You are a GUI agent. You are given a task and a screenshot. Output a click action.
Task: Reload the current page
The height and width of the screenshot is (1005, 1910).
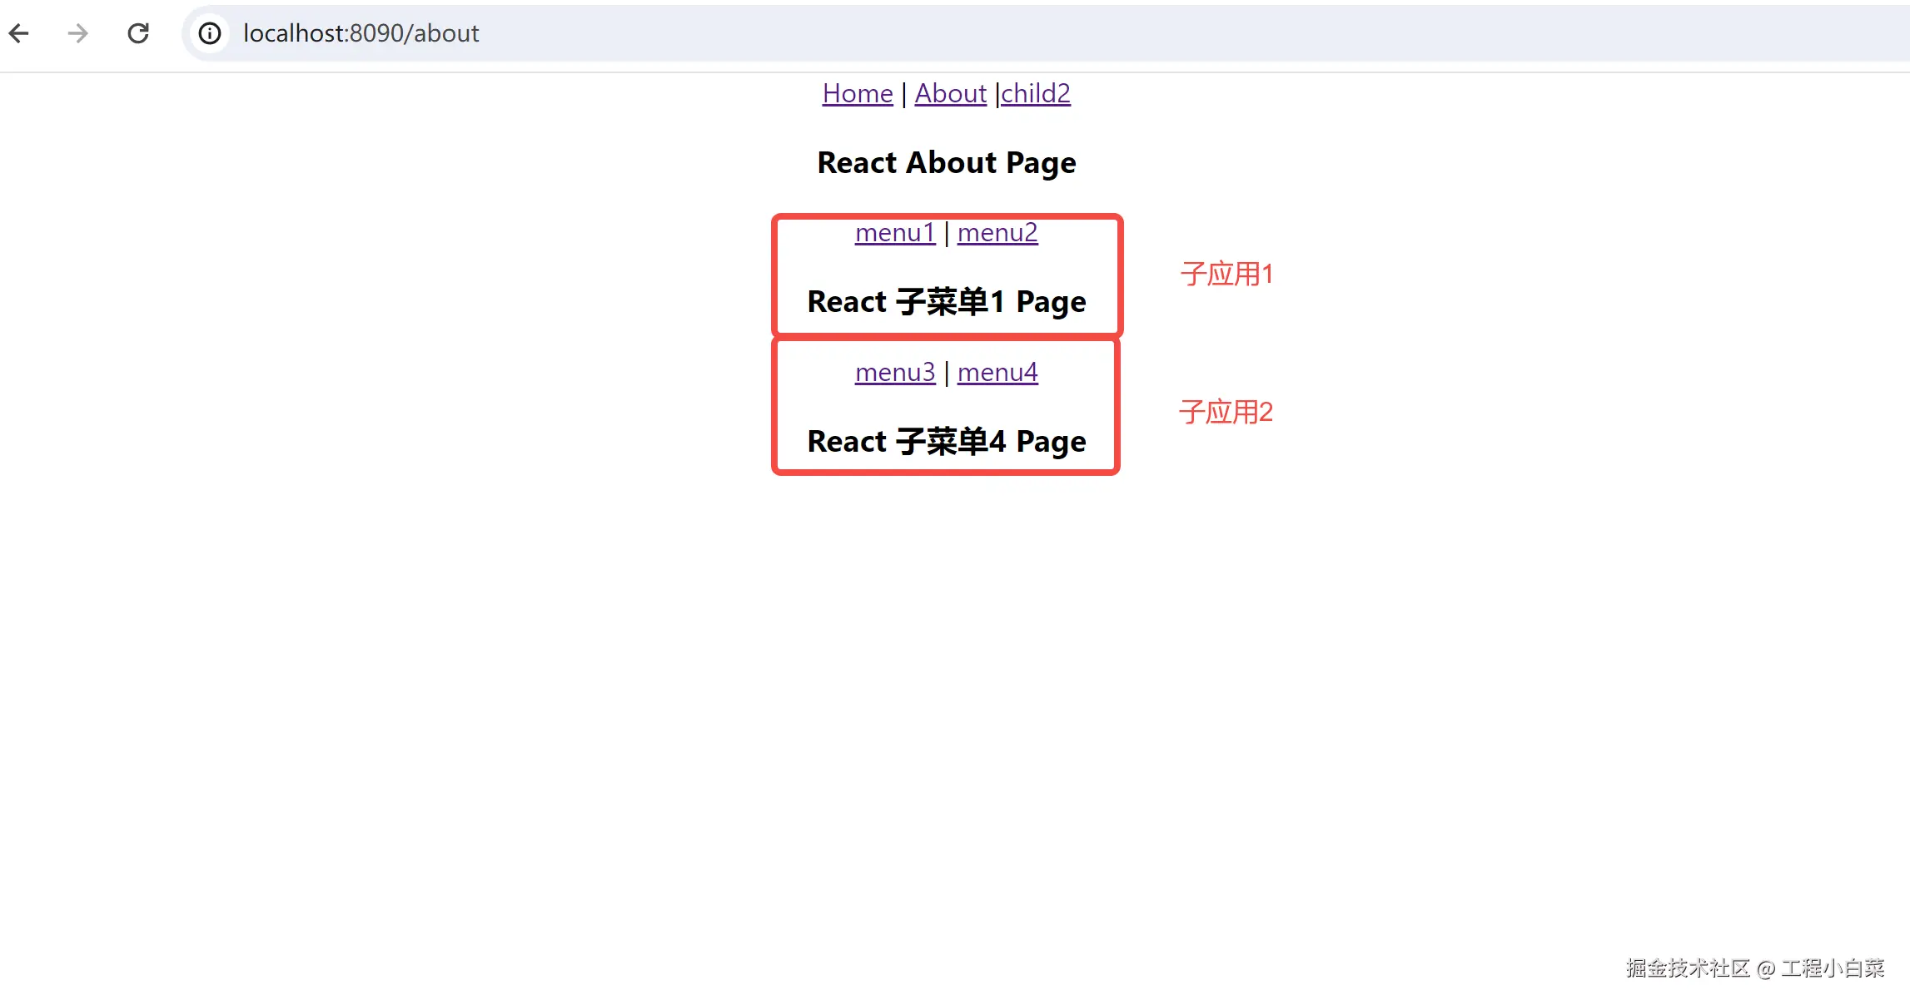tap(138, 33)
